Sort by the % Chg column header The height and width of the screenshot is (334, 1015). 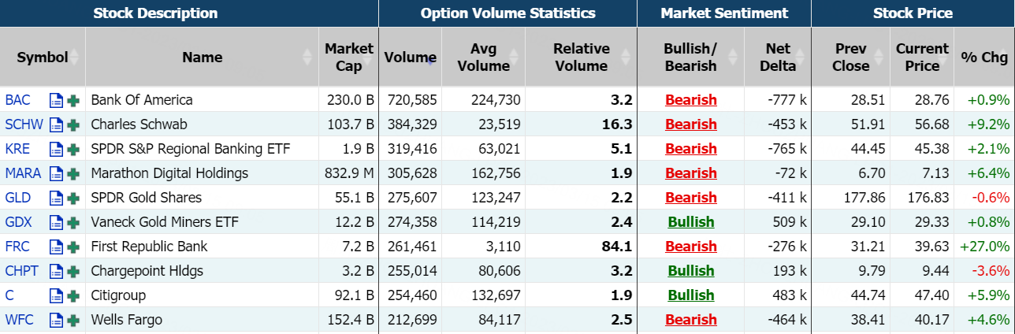click(x=984, y=57)
